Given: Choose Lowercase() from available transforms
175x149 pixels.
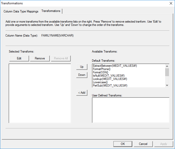Looking at the screenshot, I should tap(100, 82).
